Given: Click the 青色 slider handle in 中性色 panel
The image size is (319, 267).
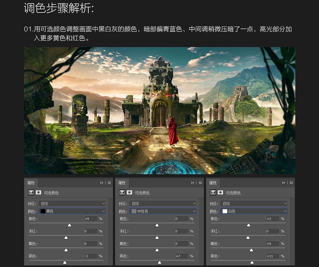Looking at the screenshot, I should (x=157, y=225).
